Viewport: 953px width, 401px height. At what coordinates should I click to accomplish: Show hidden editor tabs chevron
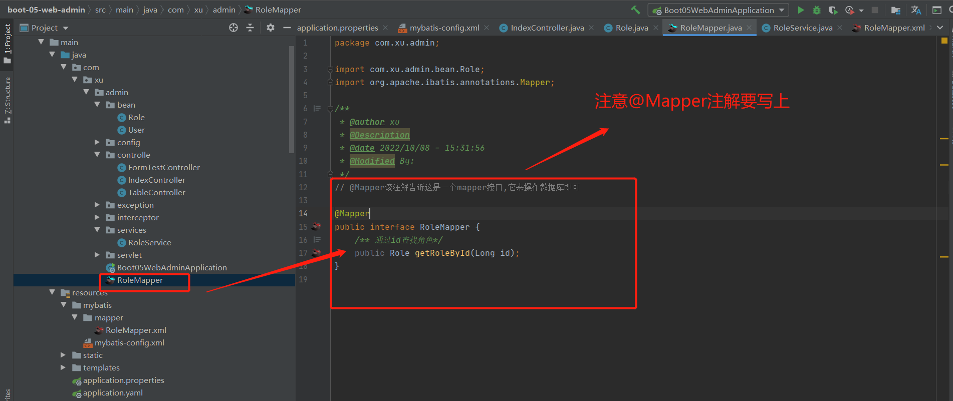(x=940, y=28)
